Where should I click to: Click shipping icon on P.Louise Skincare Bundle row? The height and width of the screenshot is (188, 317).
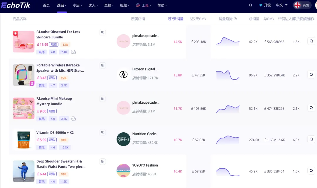74,52
